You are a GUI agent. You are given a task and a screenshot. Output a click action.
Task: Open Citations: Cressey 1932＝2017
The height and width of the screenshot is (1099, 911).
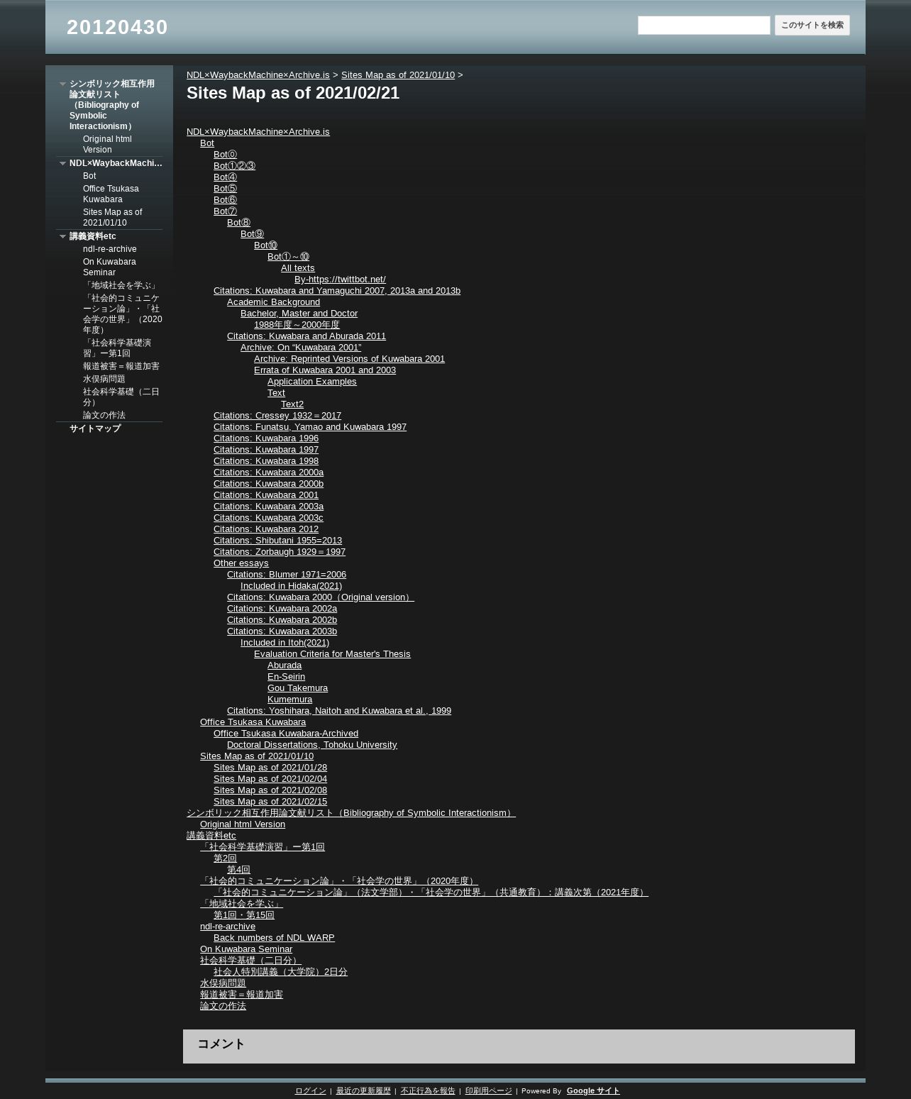click(x=277, y=415)
